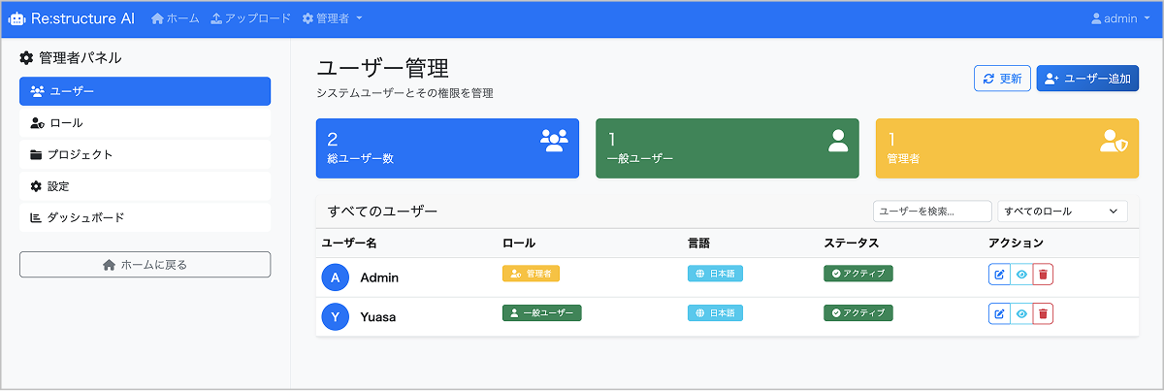Viewport: 1164px width, 391px height.
Task: Click the ユーザー管理 page title
Action: pos(383,69)
